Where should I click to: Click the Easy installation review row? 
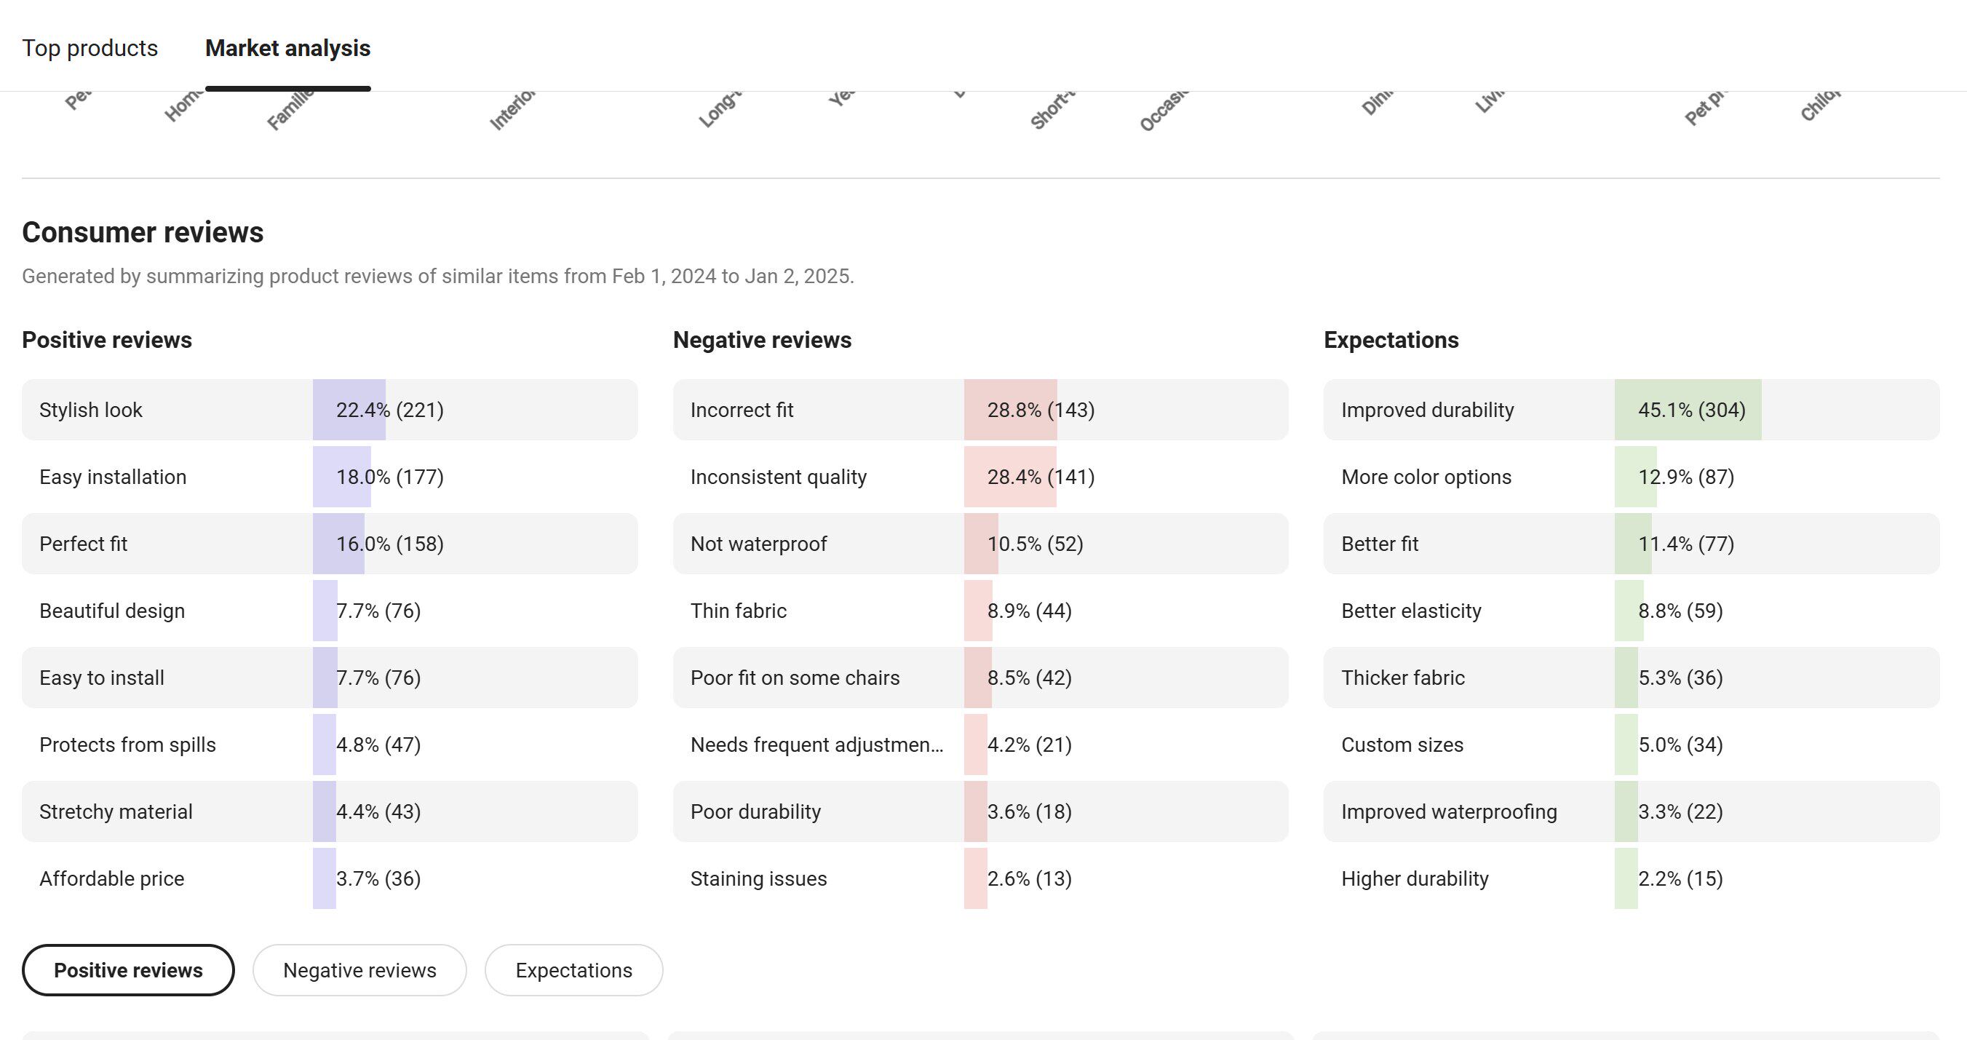[329, 477]
